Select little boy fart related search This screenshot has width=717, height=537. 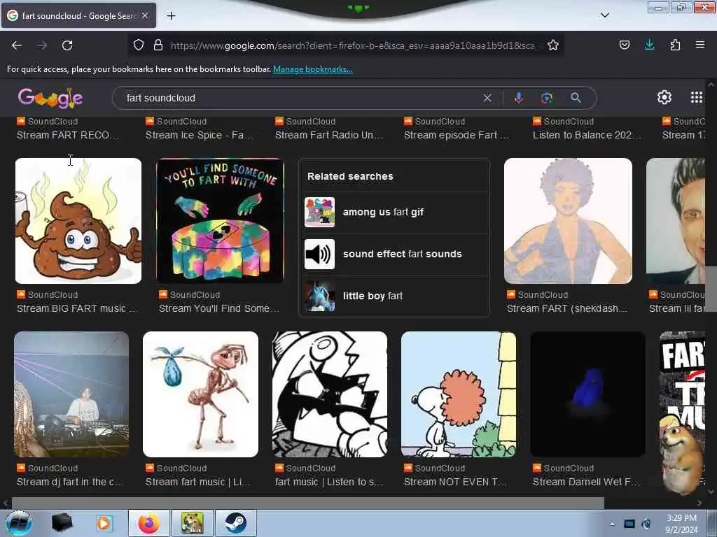click(x=394, y=296)
